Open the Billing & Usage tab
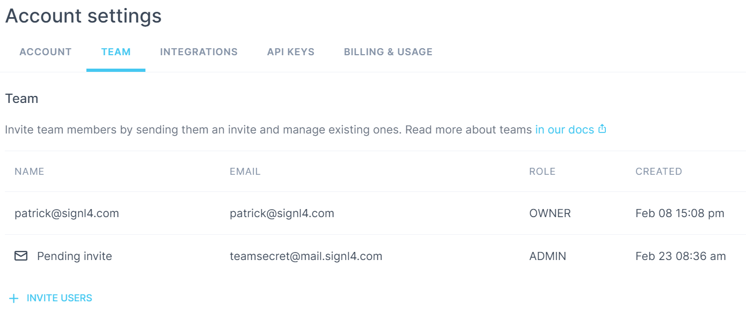The image size is (746, 319). [x=388, y=52]
